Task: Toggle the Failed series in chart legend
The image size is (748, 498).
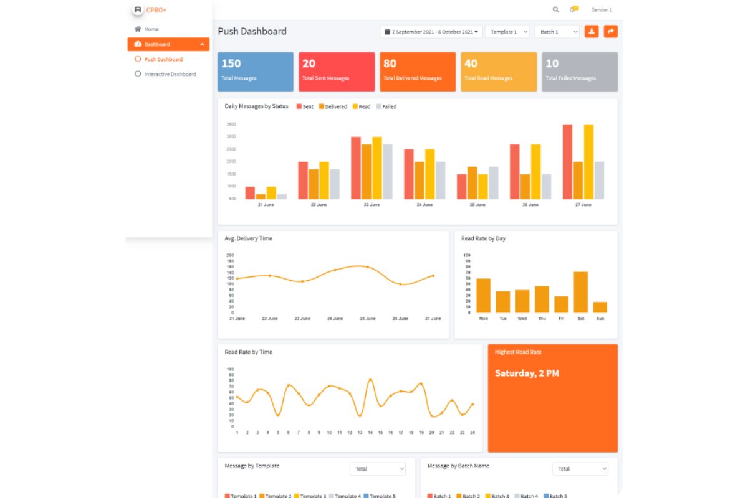Action: click(379, 106)
